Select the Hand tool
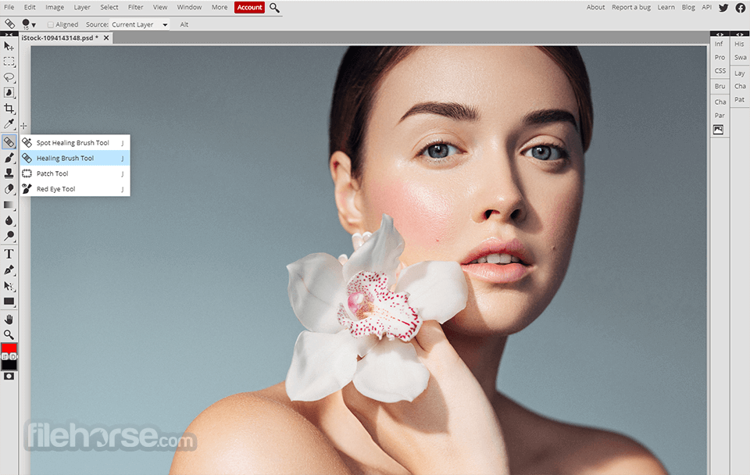This screenshot has width=750, height=475. (9, 319)
